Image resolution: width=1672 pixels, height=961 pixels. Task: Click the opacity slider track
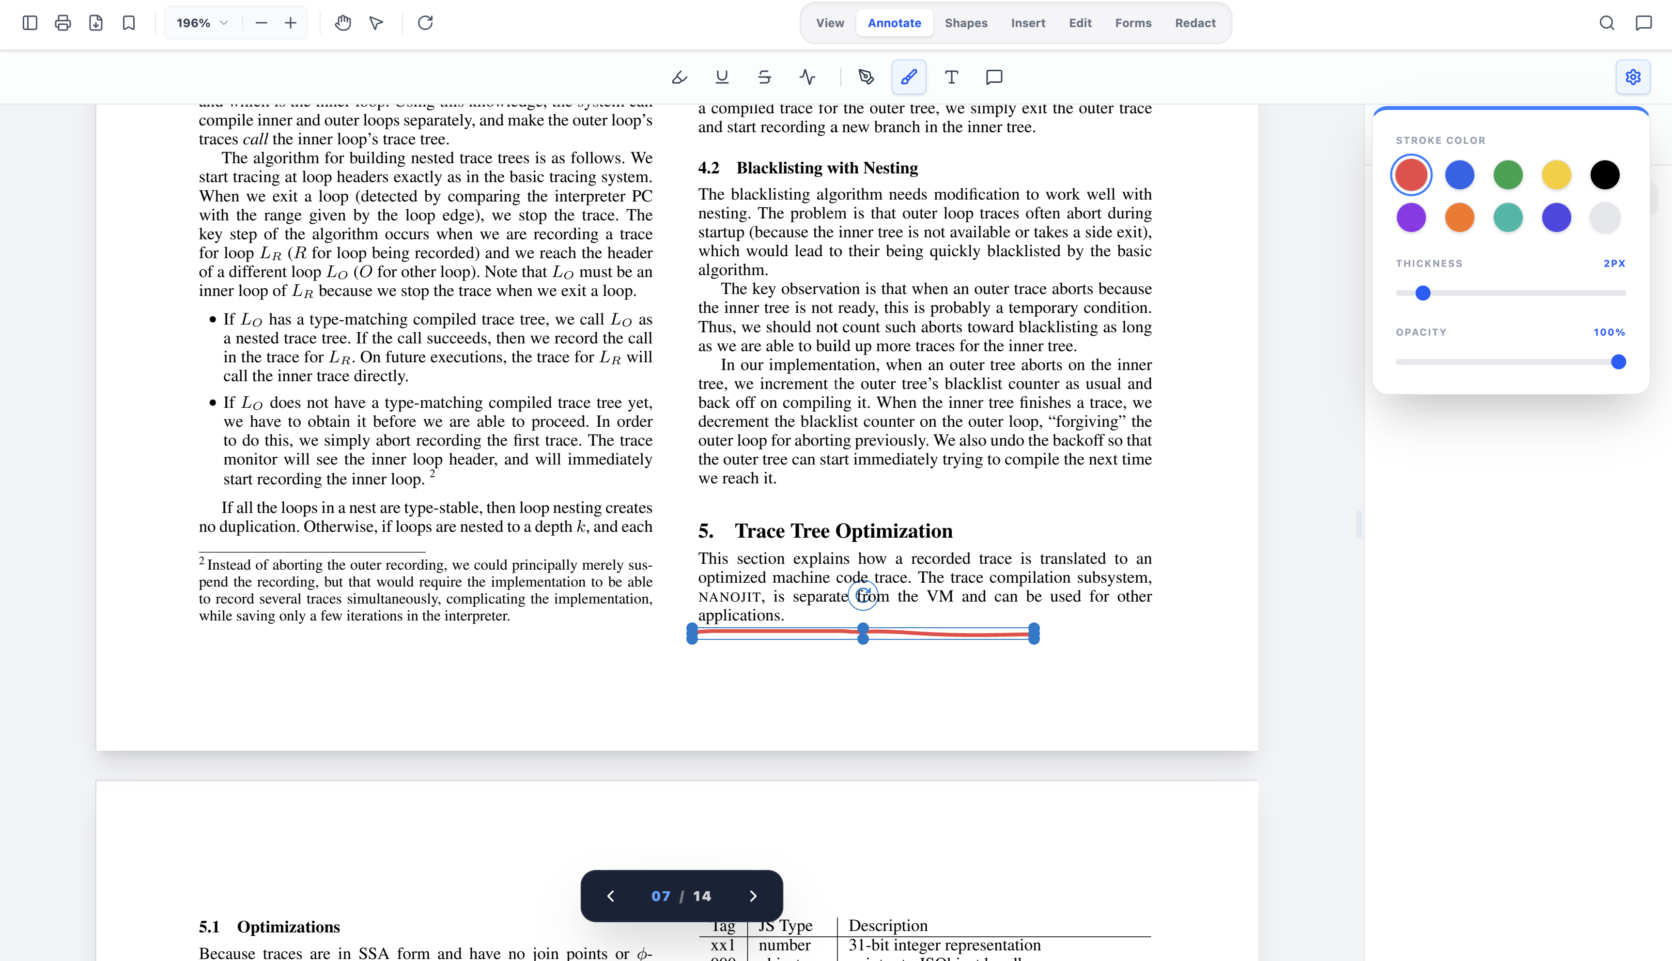click(1510, 362)
